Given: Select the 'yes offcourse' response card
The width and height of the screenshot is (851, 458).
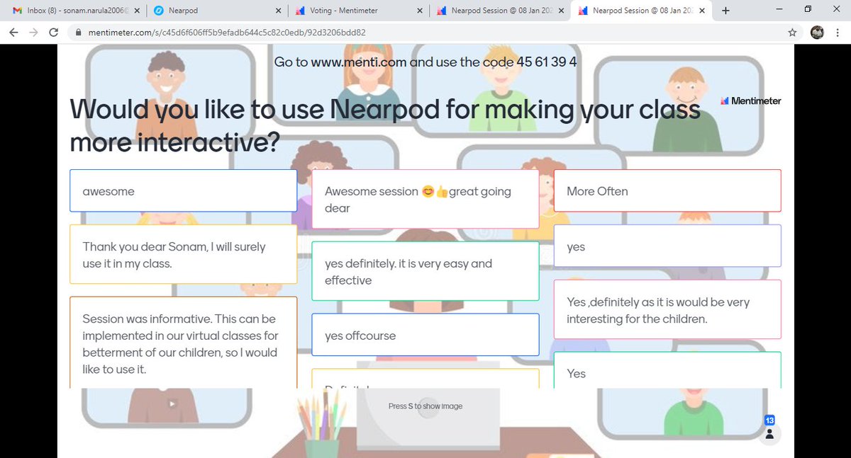Looking at the screenshot, I should pos(425,335).
